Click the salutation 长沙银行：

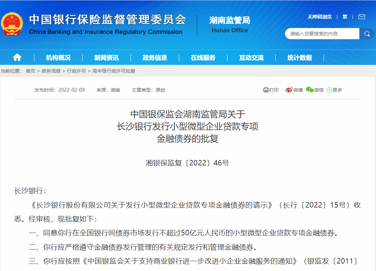[30, 191]
